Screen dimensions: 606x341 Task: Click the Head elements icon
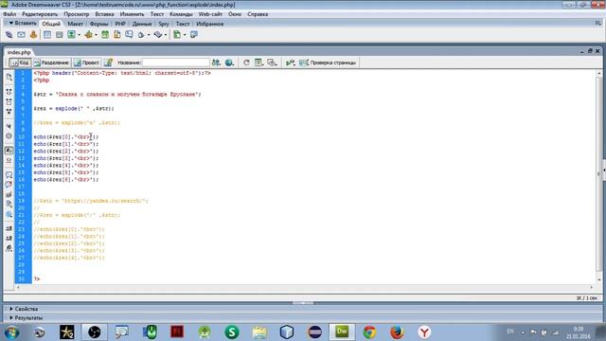[141, 35]
